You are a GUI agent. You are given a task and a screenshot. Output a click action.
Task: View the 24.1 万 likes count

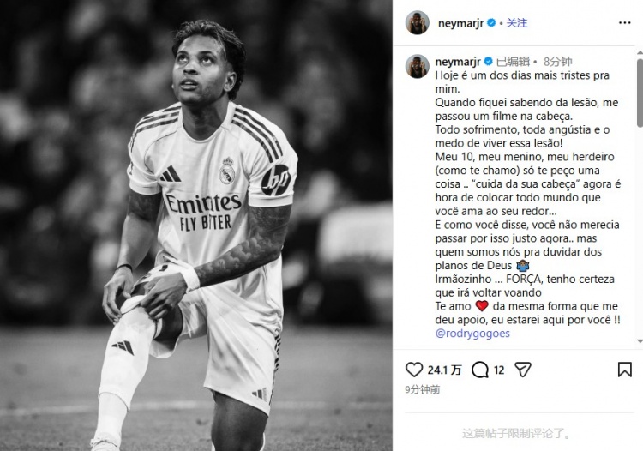444,370
